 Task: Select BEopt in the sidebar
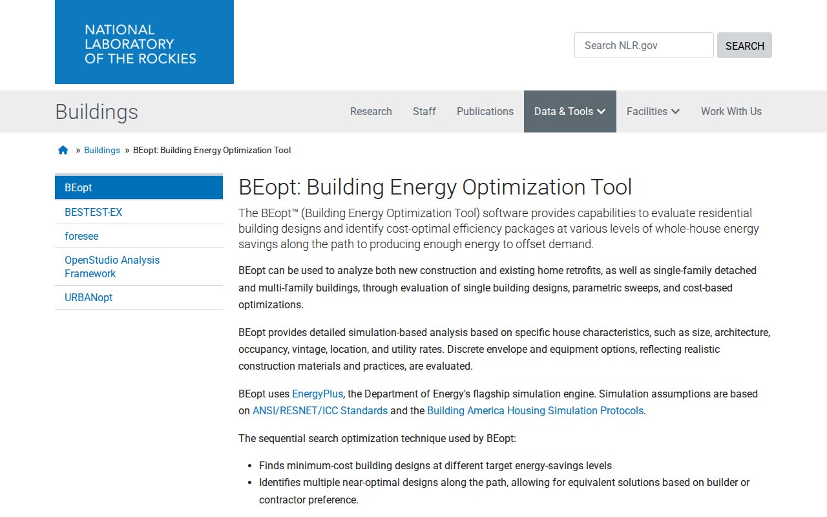138,187
